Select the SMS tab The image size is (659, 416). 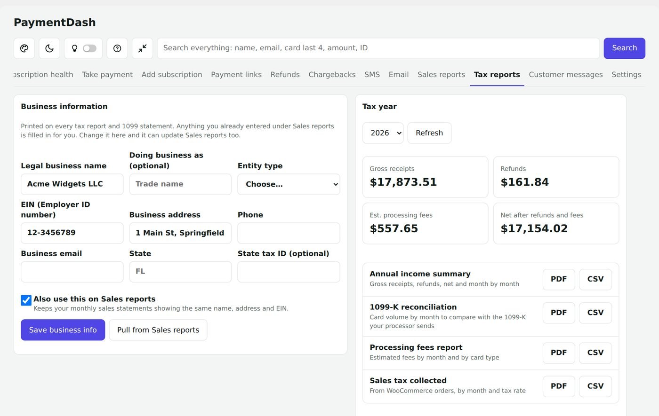pyautogui.click(x=372, y=75)
